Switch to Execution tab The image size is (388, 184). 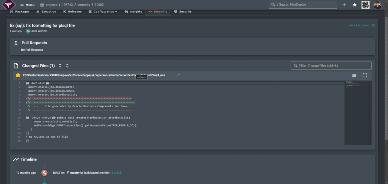tap(46, 11)
